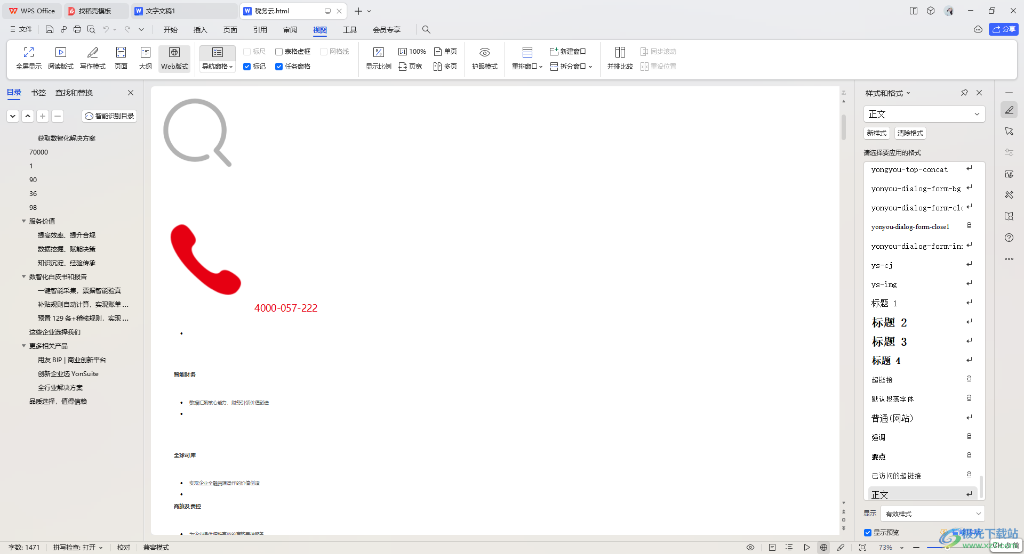Image resolution: width=1024 pixels, height=554 pixels.
Task: Open the Split Window dropdown
Action: coord(571,67)
